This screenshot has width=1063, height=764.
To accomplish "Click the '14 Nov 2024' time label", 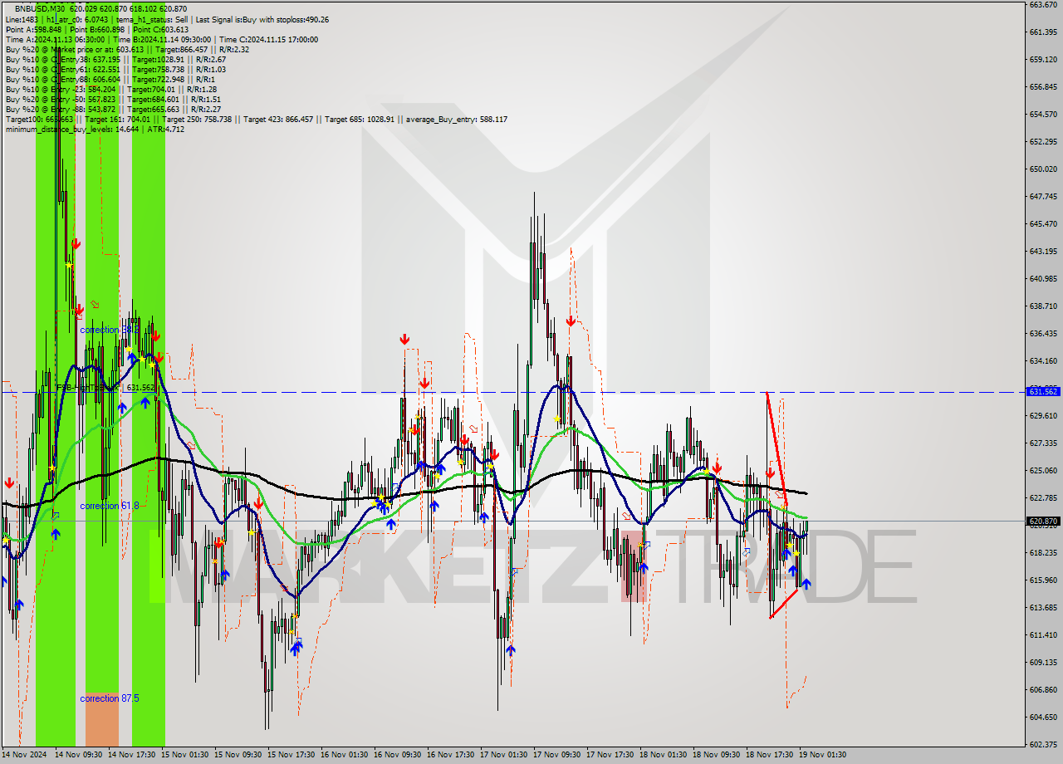I will 25,755.
